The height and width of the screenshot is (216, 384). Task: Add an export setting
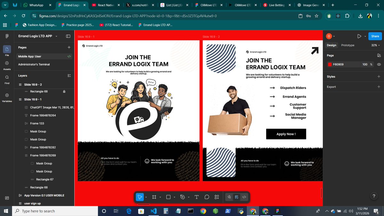[x=379, y=87]
